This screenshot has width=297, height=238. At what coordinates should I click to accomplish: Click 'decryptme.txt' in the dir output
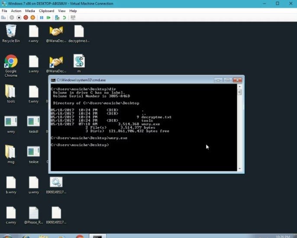click(156, 117)
